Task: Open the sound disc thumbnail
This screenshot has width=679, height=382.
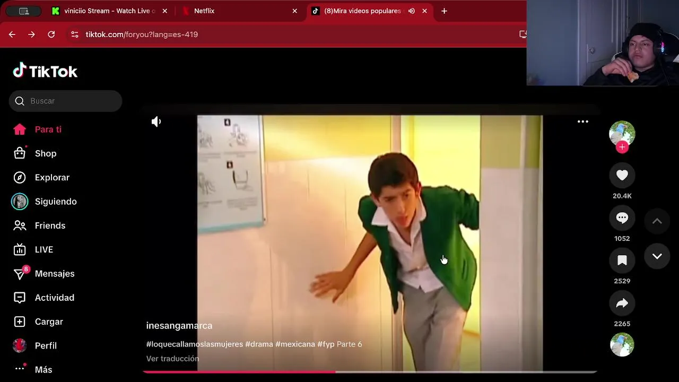Action: pos(622,345)
